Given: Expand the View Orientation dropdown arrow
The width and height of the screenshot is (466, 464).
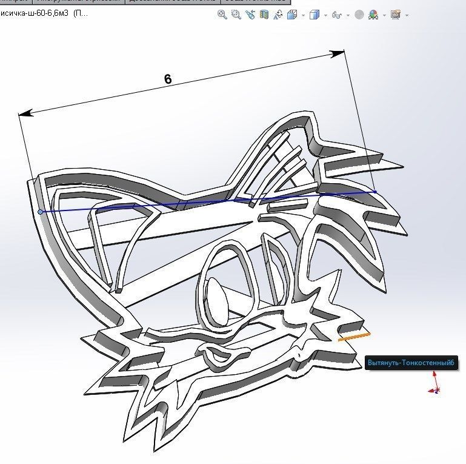Looking at the screenshot, I should point(303,15).
